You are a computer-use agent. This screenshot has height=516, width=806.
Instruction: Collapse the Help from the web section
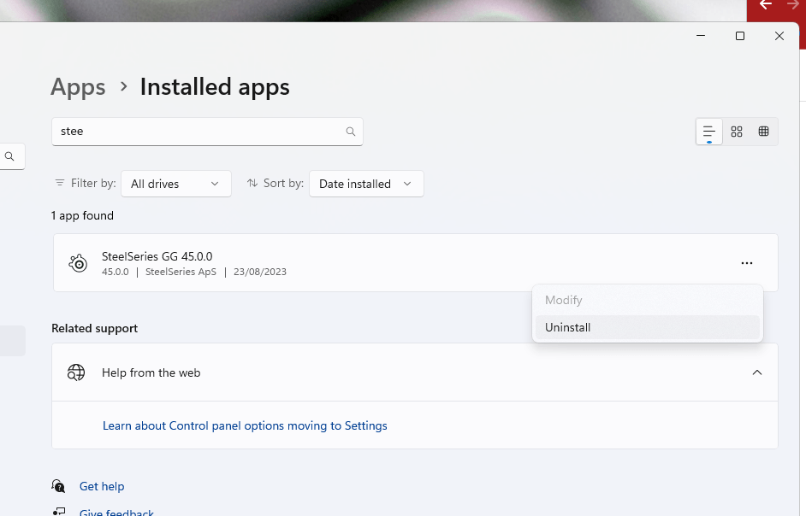click(x=757, y=372)
